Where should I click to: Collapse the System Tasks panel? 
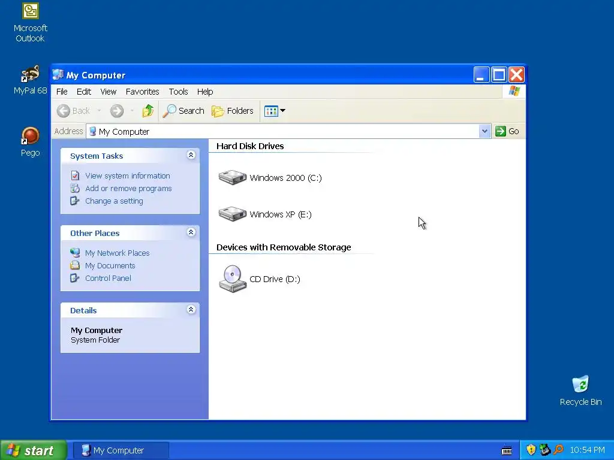[x=191, y=155]
